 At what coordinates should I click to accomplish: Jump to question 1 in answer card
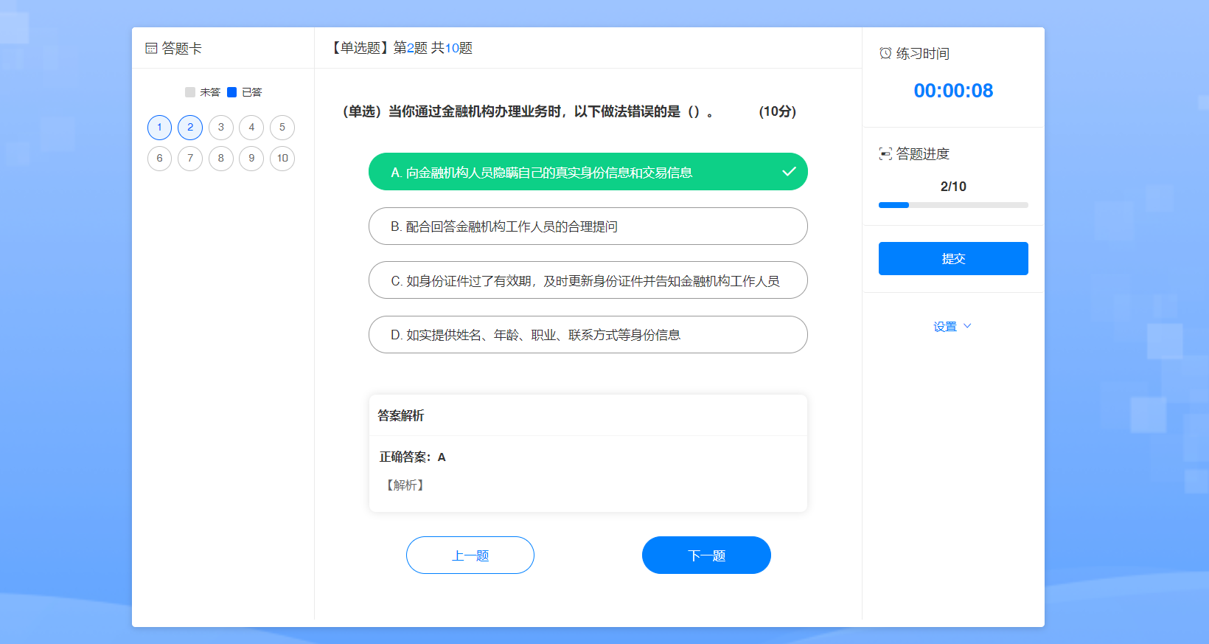pyautogui.click(x=159, y=128)
